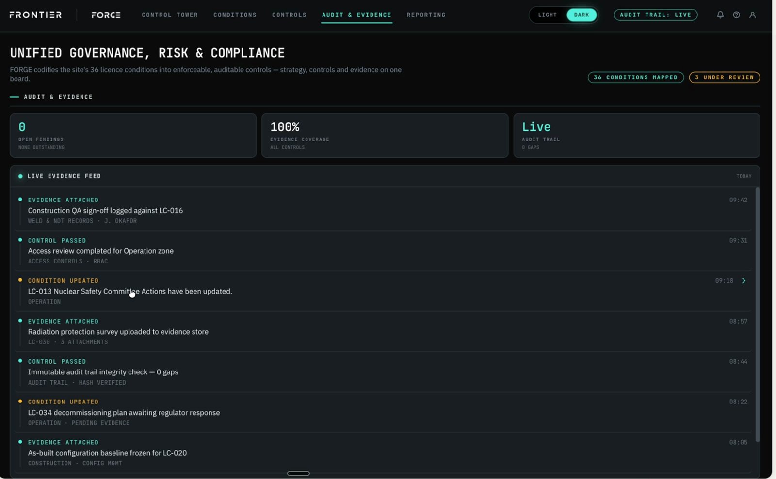The width and height of the screenshot is (776, 479).
Task: Click the 36 Conditions Mapped badge
Action: coord(636,77)
